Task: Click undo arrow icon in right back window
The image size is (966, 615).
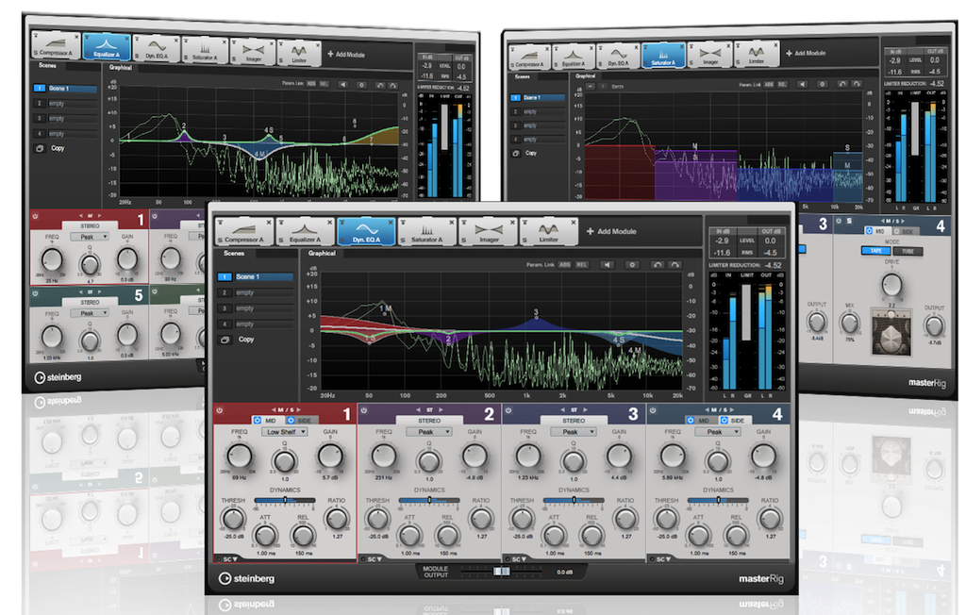Action: 842,84
